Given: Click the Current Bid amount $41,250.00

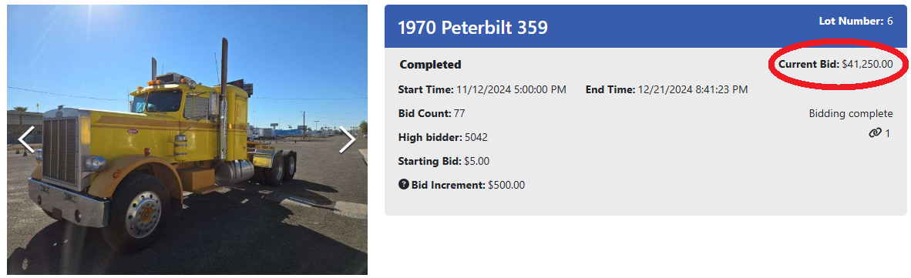Looking at the screenshot, I should click(867, 64).
